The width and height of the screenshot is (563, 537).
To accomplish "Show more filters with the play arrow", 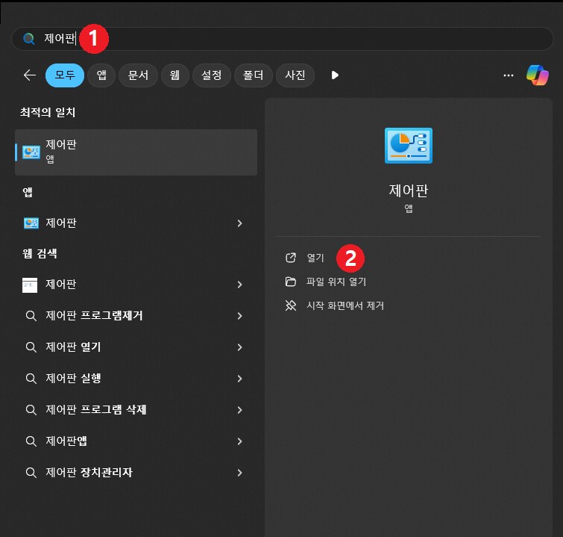I will (x=335, y=75).
